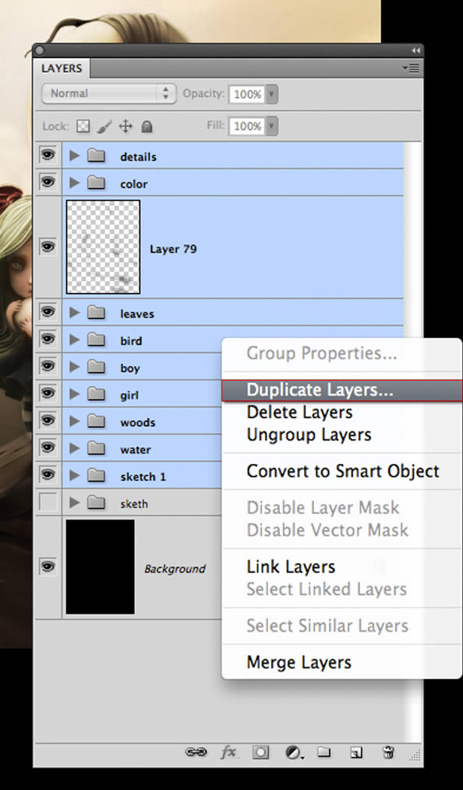Lock all padlock icon

pos(147,126)
